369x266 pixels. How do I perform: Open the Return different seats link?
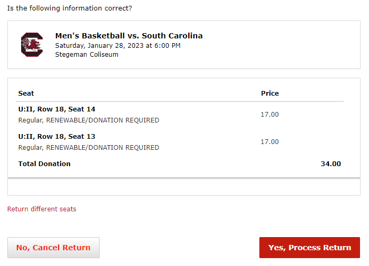(x=42, y=209)
